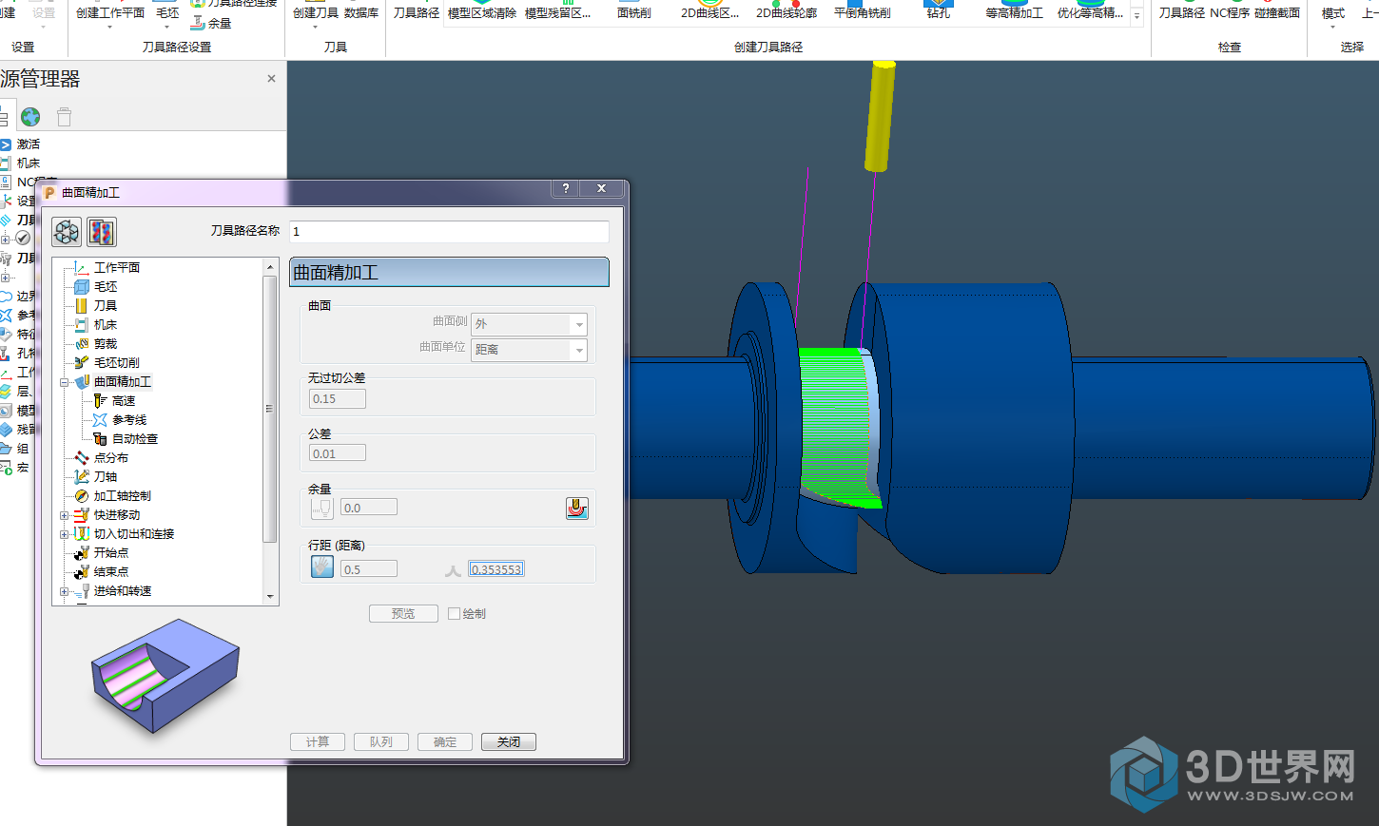Viewport: 1379px width, 826px height.
Task: Open the 创建刀具 ribbon dropdown
Action: coord(316,27)
